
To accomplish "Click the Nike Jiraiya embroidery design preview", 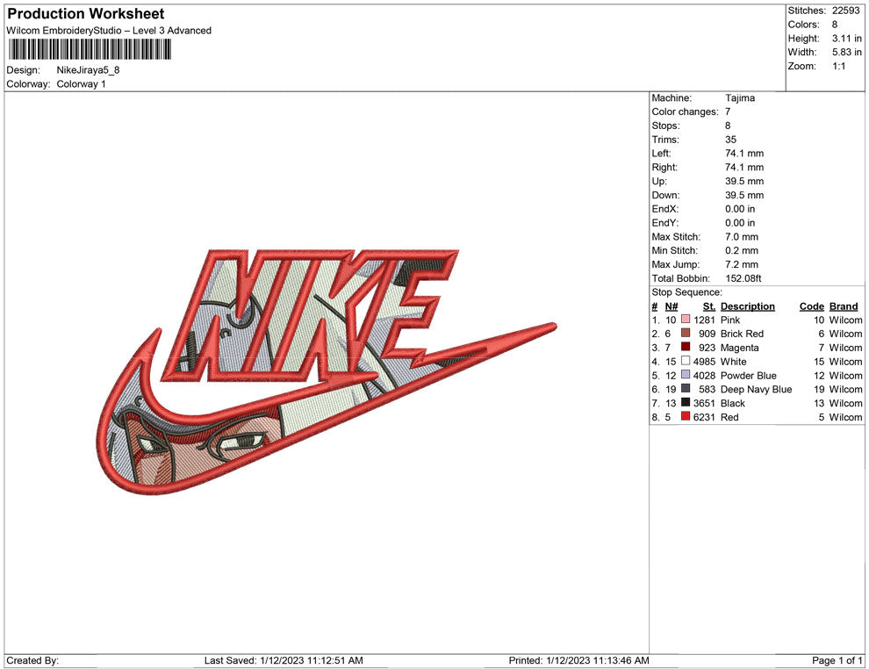I will tap(327, 372).
